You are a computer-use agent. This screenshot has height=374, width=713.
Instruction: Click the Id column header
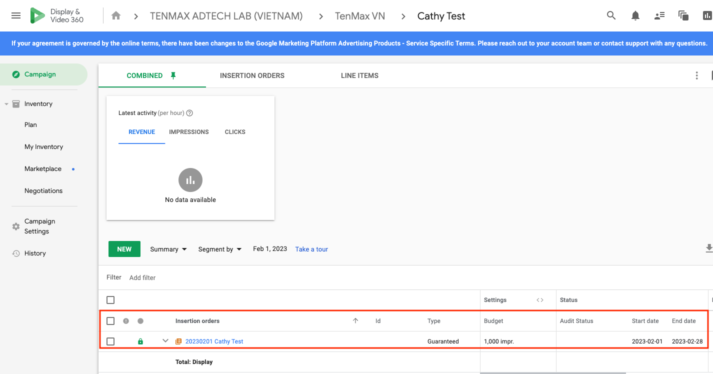[x=378, y=321]
